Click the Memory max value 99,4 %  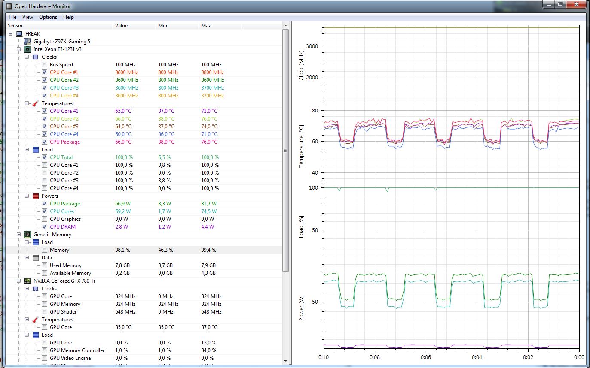coord(208,250)
